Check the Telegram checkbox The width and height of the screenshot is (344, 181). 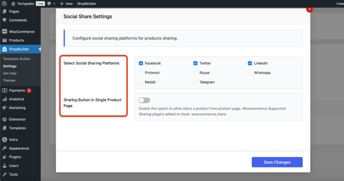click(x=195, y=82)
